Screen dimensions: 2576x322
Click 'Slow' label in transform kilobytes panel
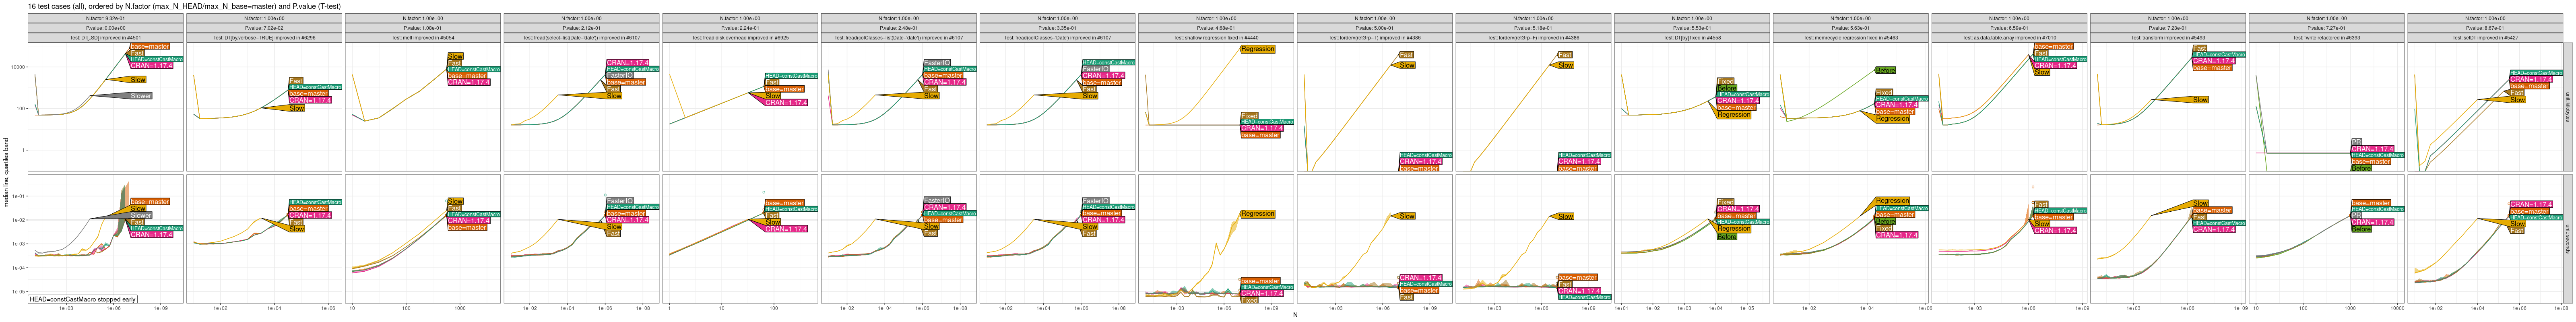[2200, 100]
